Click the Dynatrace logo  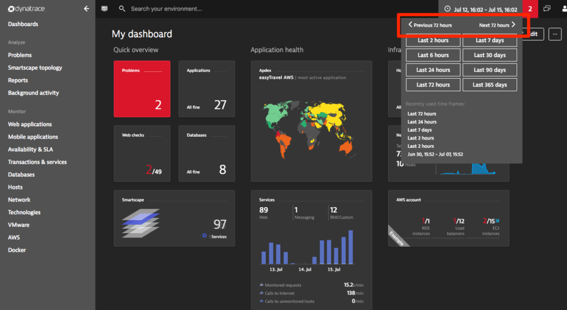[27, 9]
